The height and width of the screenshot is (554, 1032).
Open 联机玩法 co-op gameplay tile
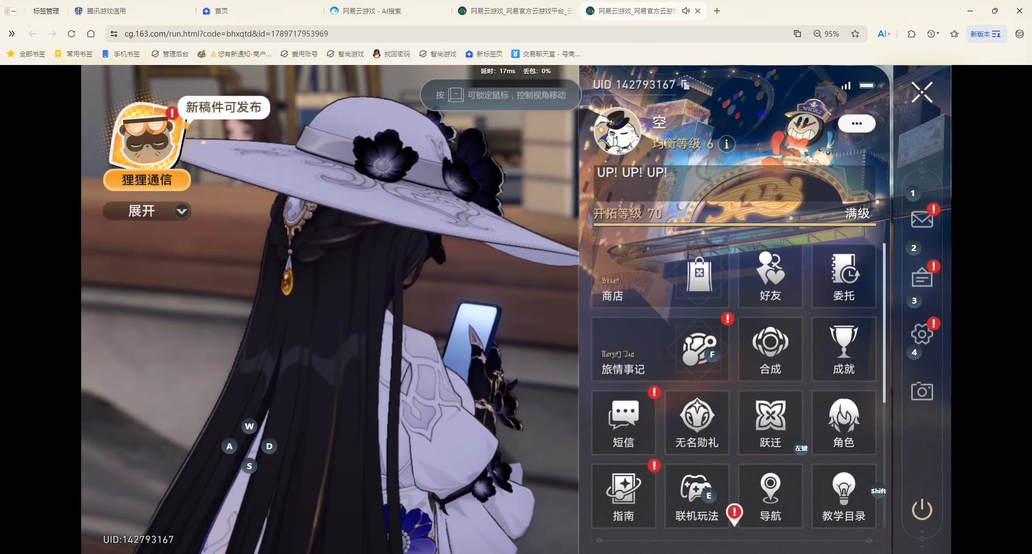click(697, 496)
